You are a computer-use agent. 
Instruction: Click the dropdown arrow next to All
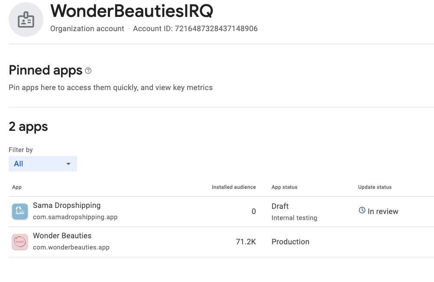(68, 164)
